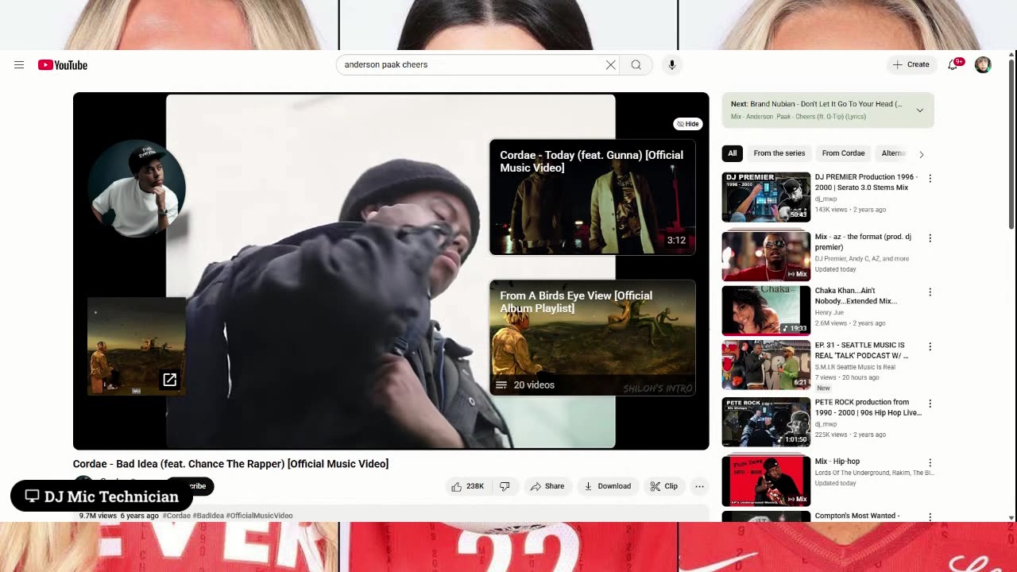The image size is (1017, 572).
Task: Click DJ PREMIER Production 1996 title text
Action: [866, 182]
